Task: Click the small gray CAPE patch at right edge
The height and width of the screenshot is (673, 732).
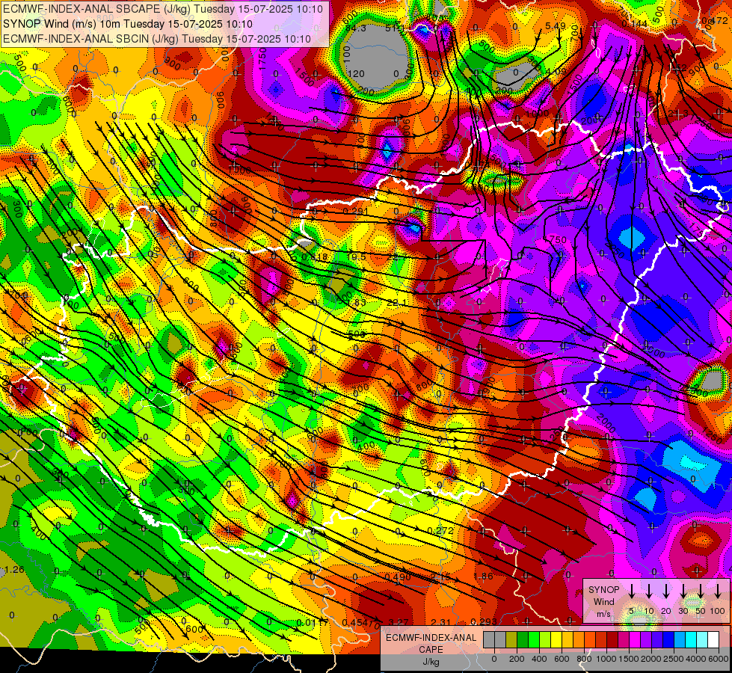Action: coord(713,380)
